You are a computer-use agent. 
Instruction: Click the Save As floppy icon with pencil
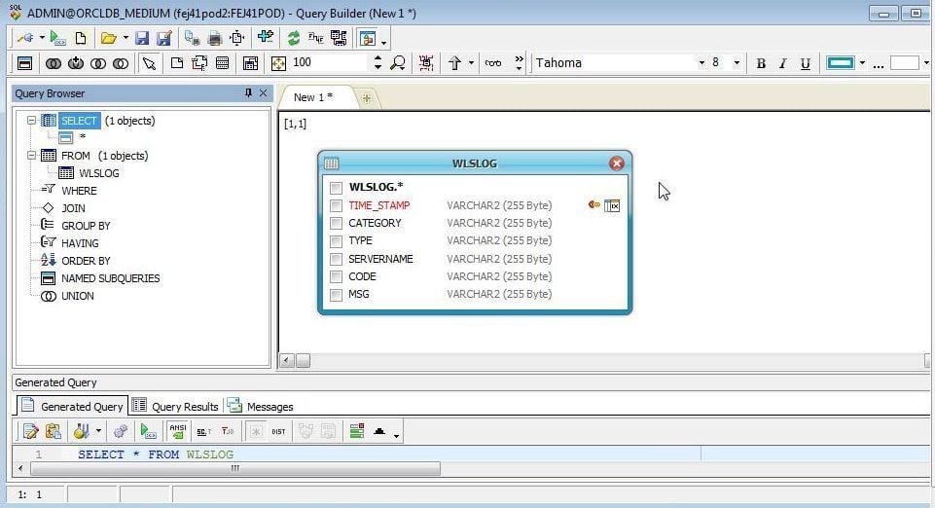164,38
